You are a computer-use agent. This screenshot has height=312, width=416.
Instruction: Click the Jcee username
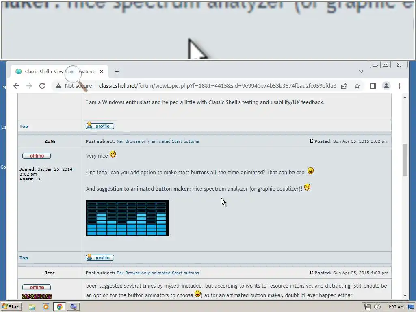point(50,273)
